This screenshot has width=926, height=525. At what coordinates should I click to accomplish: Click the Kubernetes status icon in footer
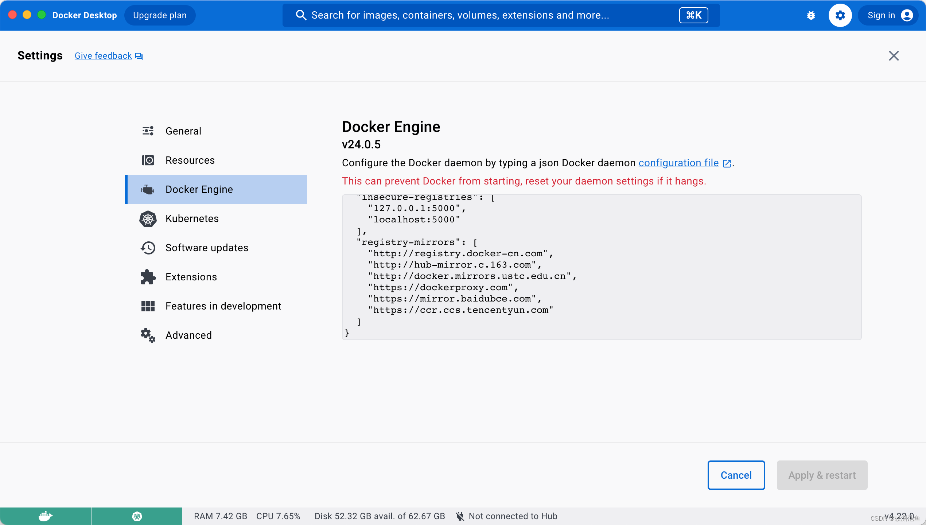pyautogui.click(x=137, y=516)
